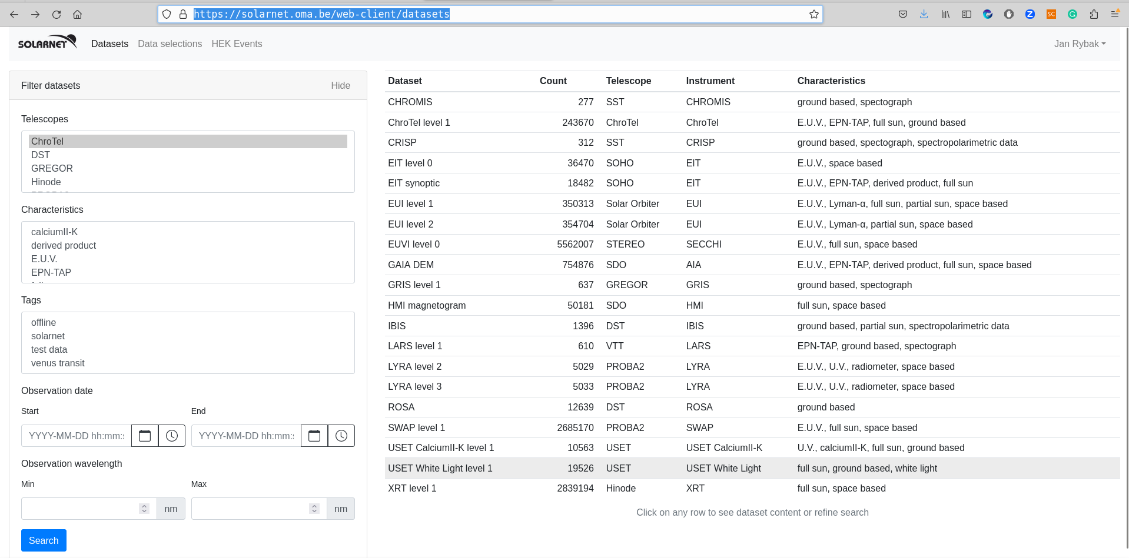Hide the Filter datasets panel
The width and height of the screenshot is (1129, 558).
340,85
